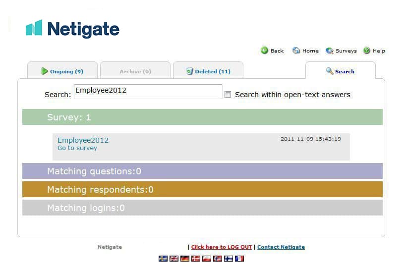The width and height of the screenshot is (406, 269).
Task: Click the Netigate logo
Action: [72, 28]
